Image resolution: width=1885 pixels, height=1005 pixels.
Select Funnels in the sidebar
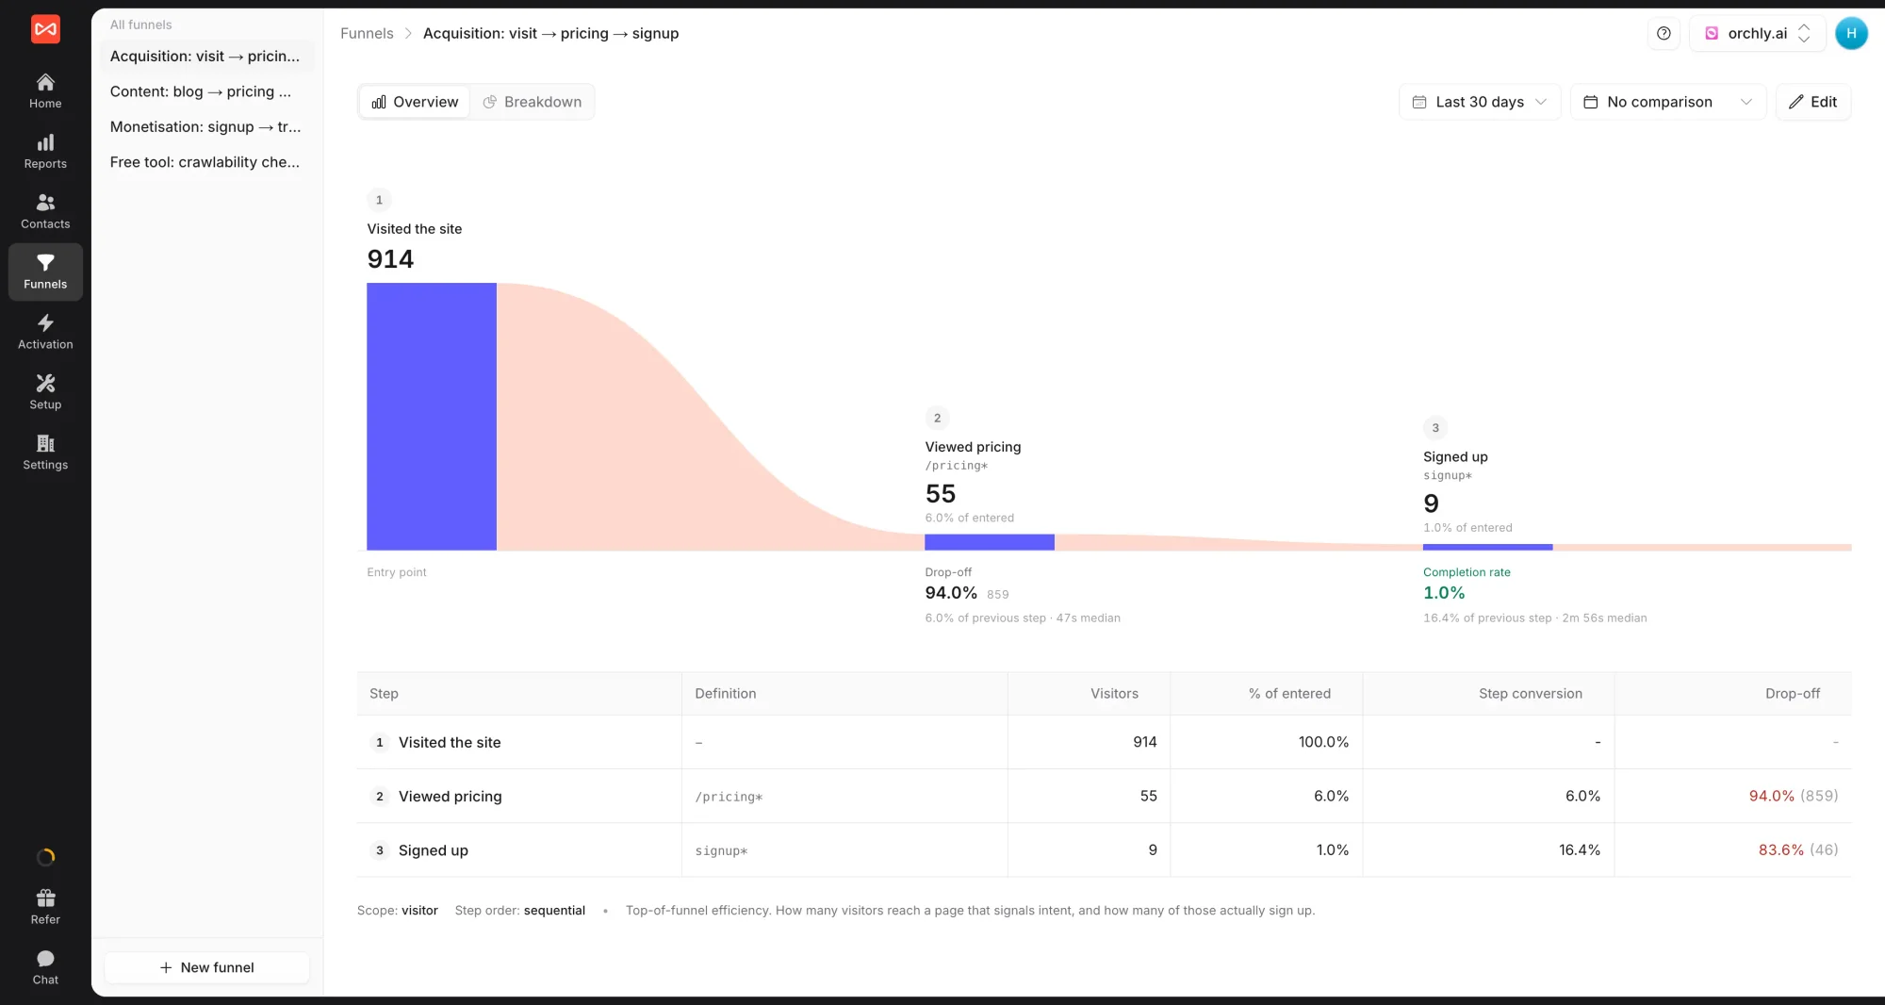(x=45, y=272)
